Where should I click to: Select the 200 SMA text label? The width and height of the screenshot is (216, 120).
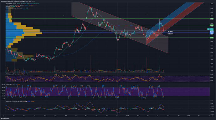(x=170, y=34)
